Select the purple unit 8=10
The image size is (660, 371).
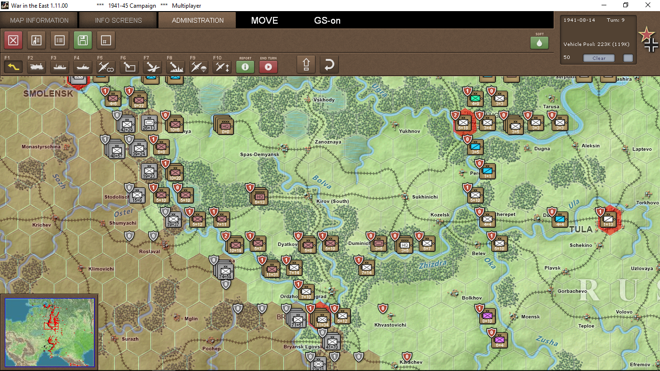click(488, 316)
